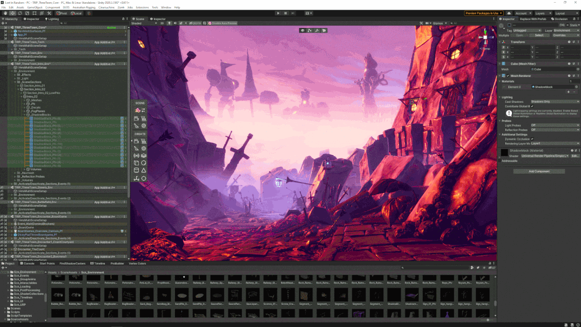Open the Window menu
The width and height of the screenshot is (581, 327).
166,8
